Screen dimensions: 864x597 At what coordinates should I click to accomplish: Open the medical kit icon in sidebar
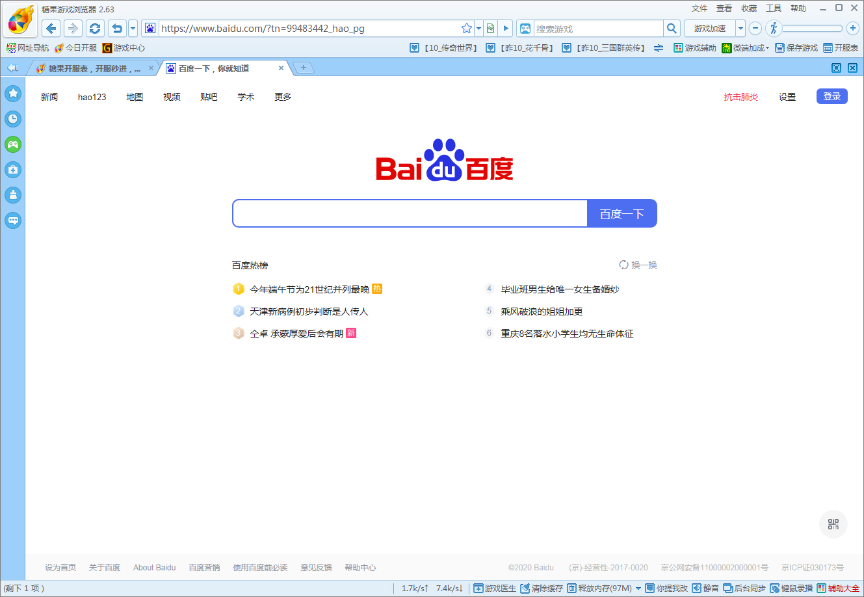13,170
